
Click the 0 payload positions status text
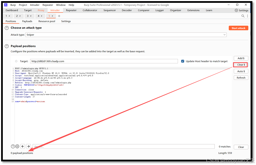pyautogui.click(x=22, y=153)
